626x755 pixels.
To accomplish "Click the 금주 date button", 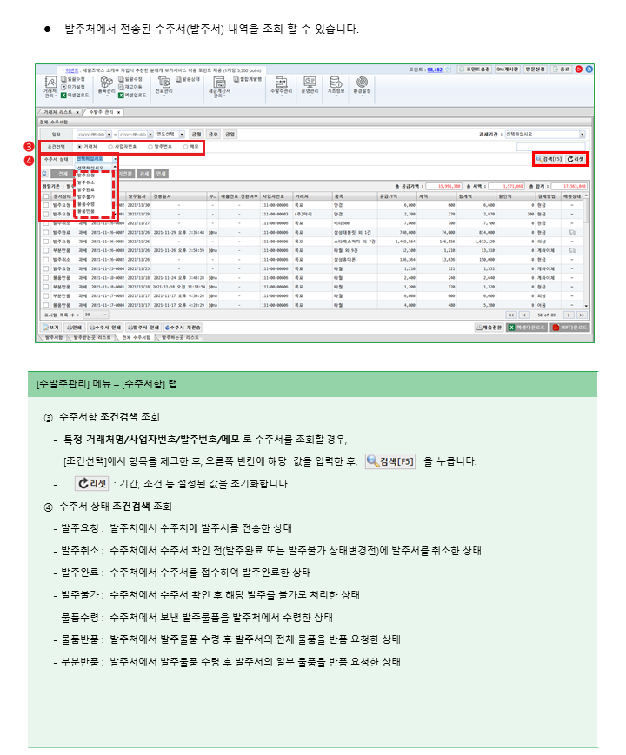I will (x=213, y=135).
